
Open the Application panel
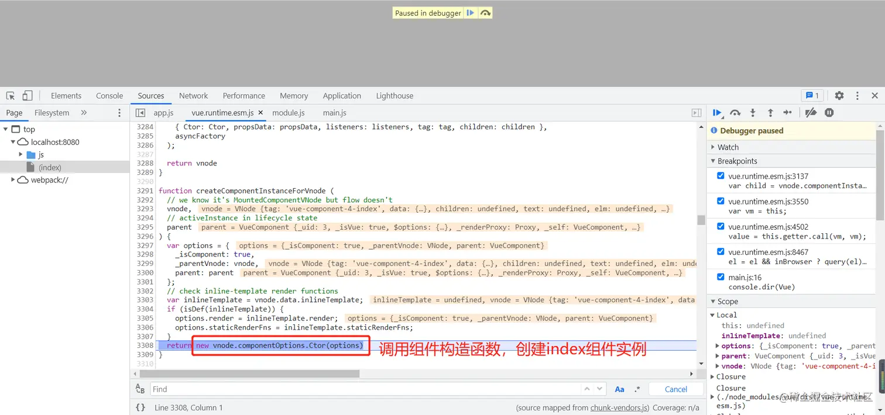pos(342,96)
